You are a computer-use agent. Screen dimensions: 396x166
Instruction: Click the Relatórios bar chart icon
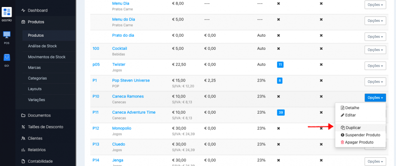click(24, 150)
